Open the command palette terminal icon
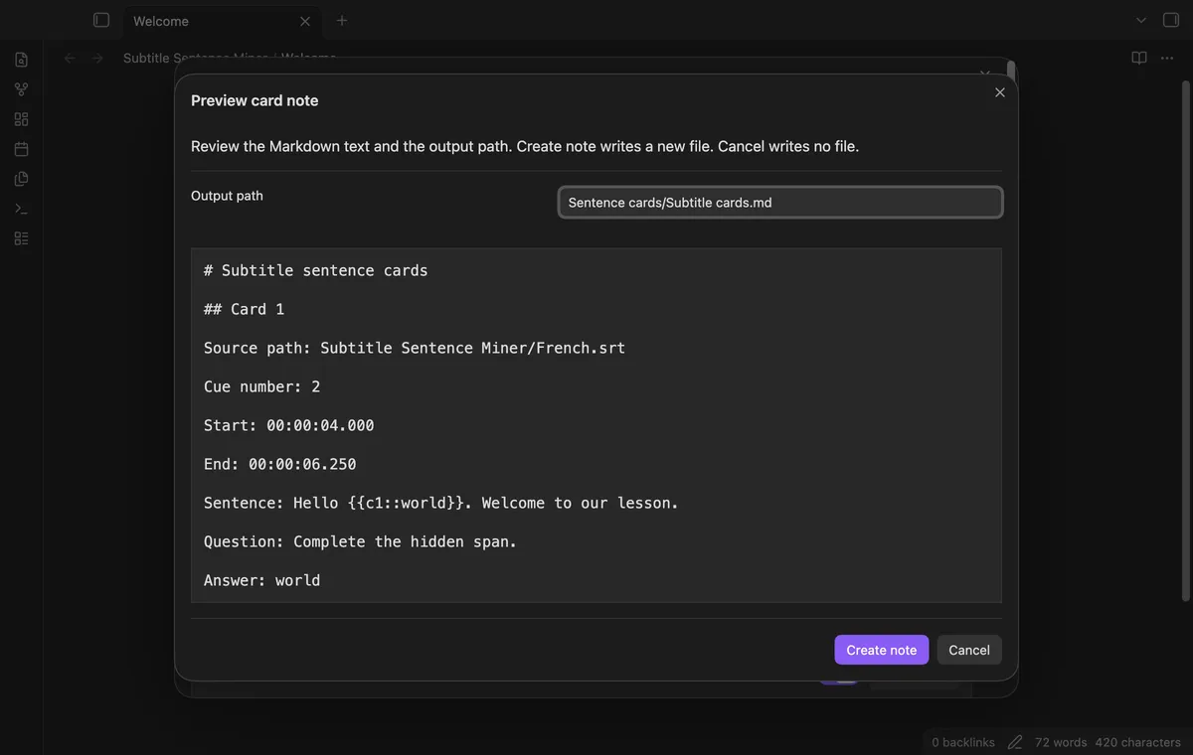The image size is (1193, 755). tap(21, 209)
